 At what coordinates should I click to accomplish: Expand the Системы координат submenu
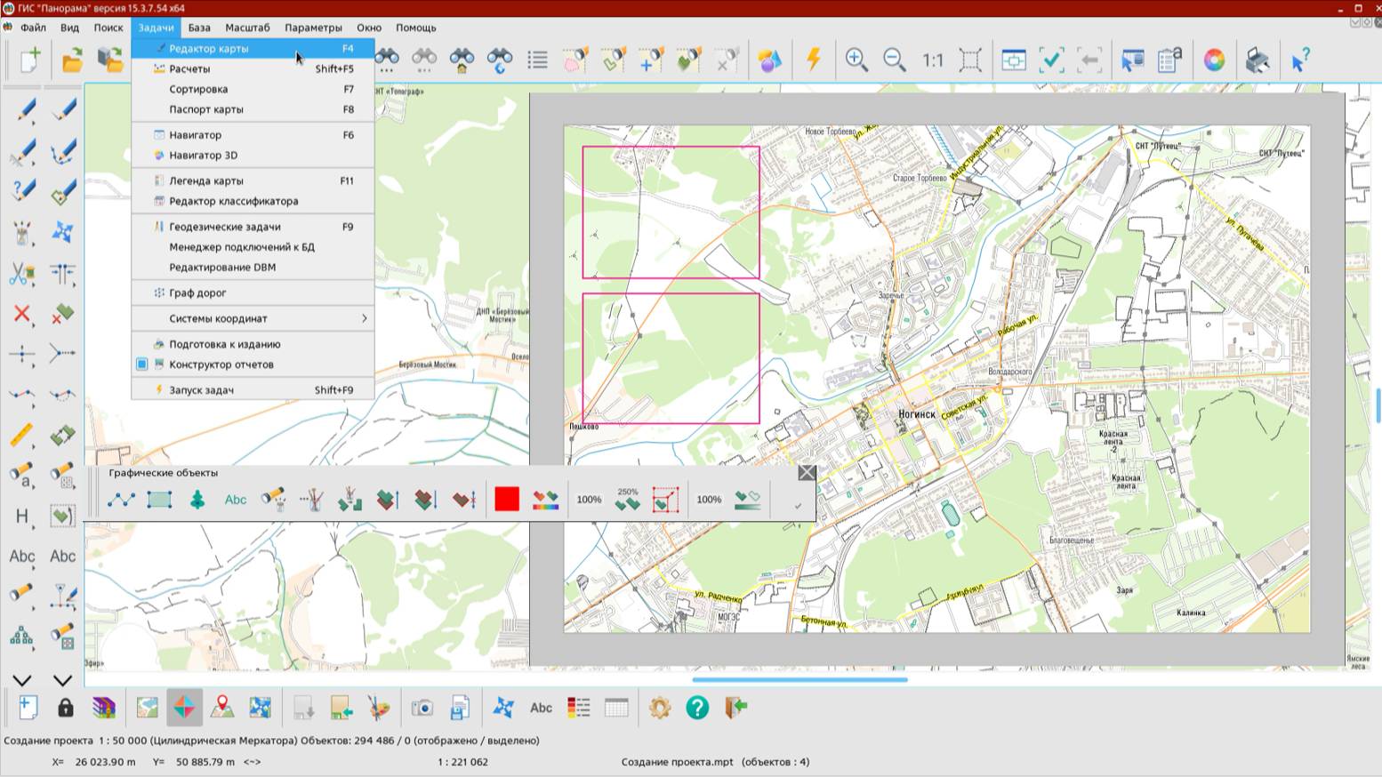252,318
